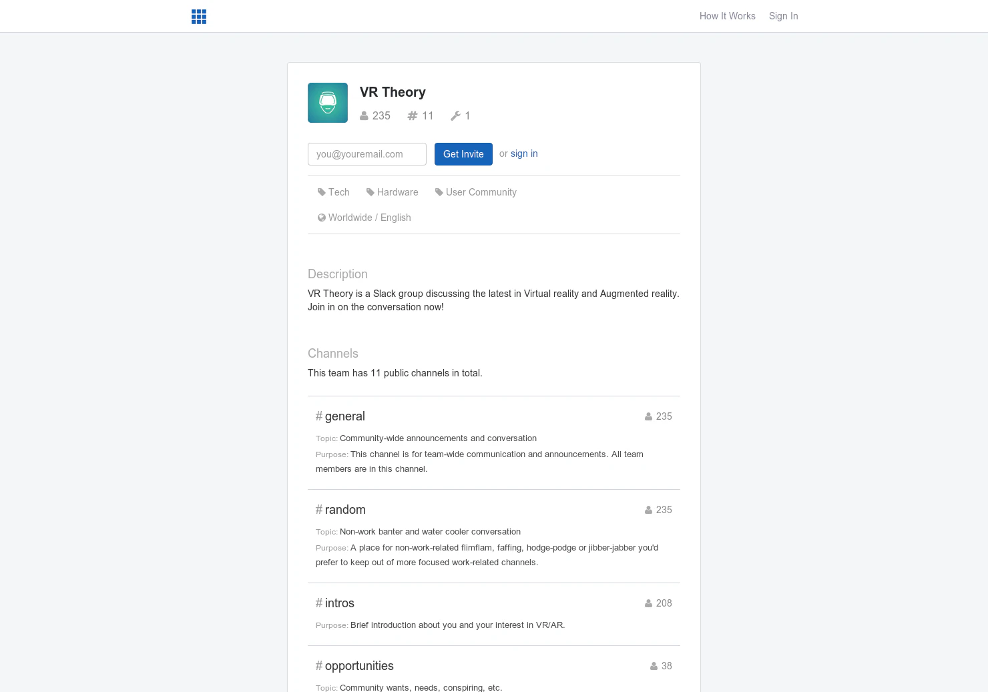Image resolution: width=988 pixels, height=692 pixels.
Task: Click member icon in random channel row
Action: pyautogui.click(x=648, y=510)
